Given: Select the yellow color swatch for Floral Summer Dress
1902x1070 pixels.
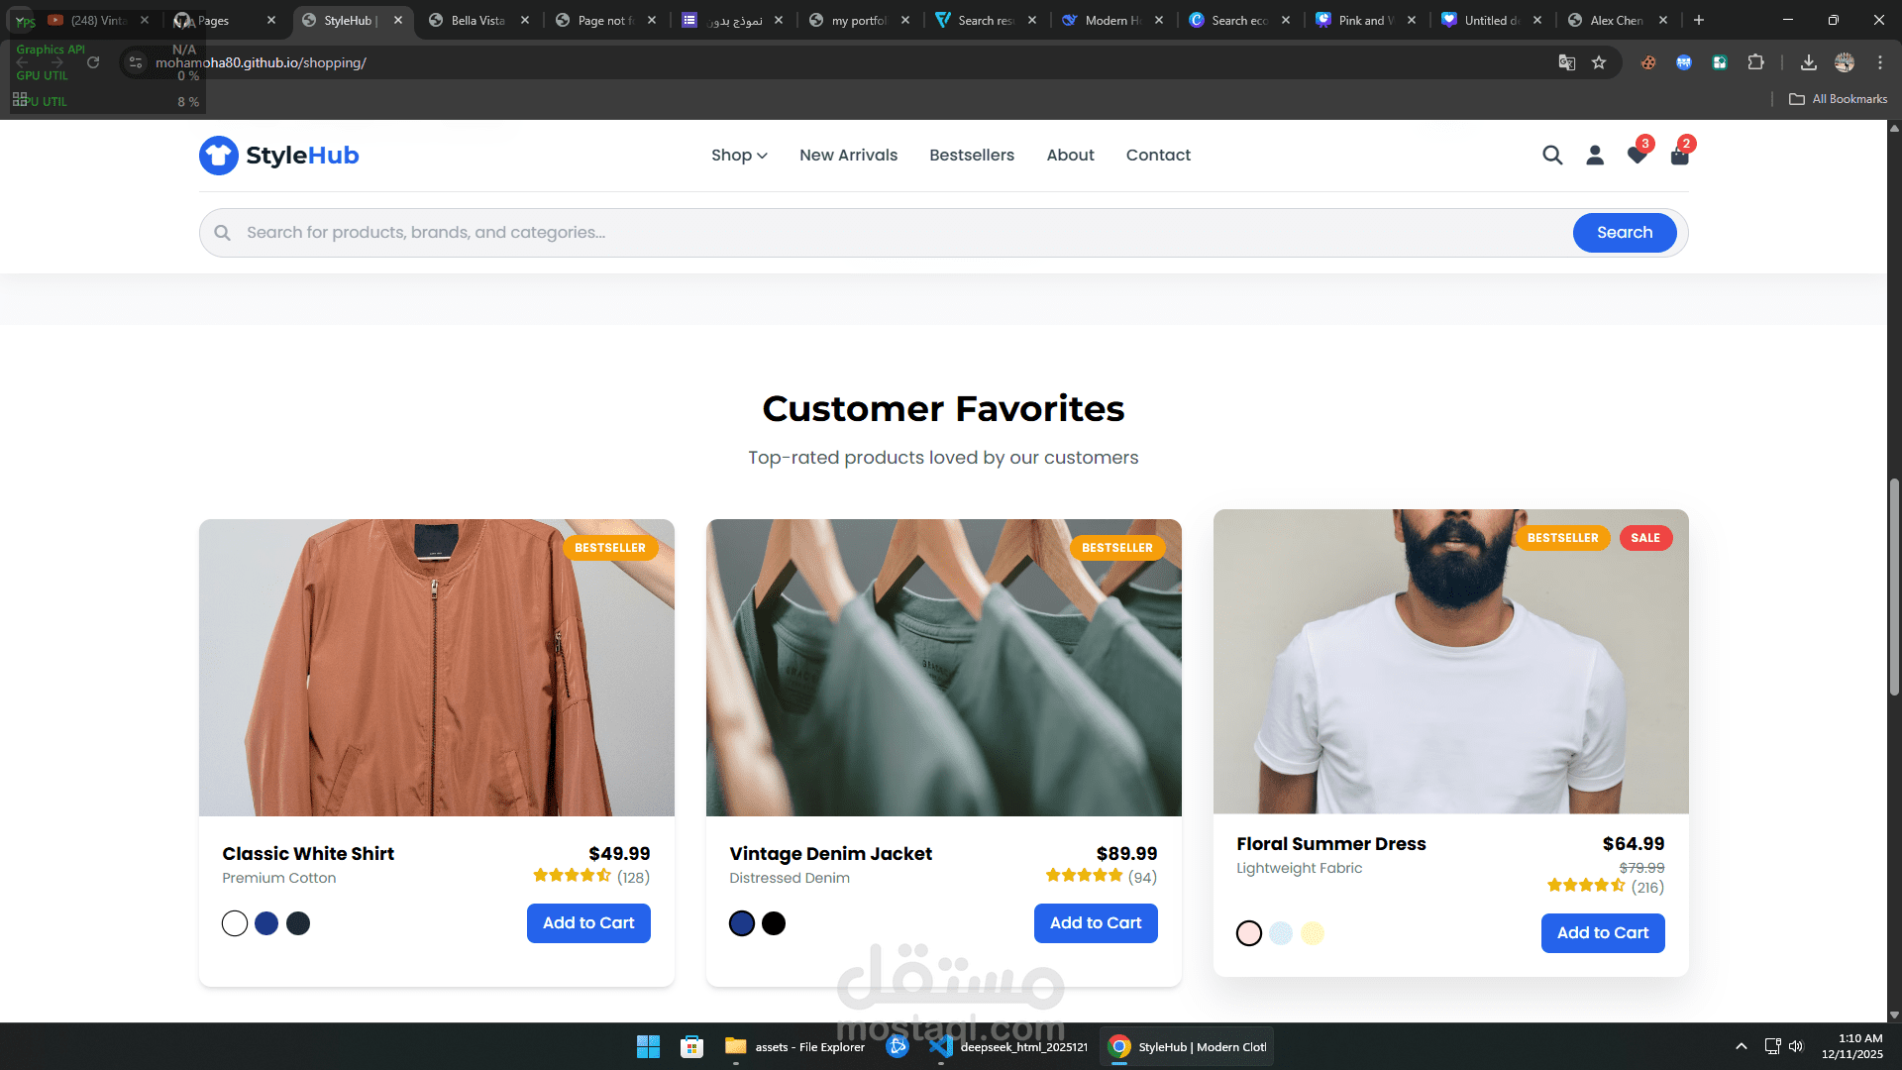Looking at the screenshot, I should [1313, 932].
